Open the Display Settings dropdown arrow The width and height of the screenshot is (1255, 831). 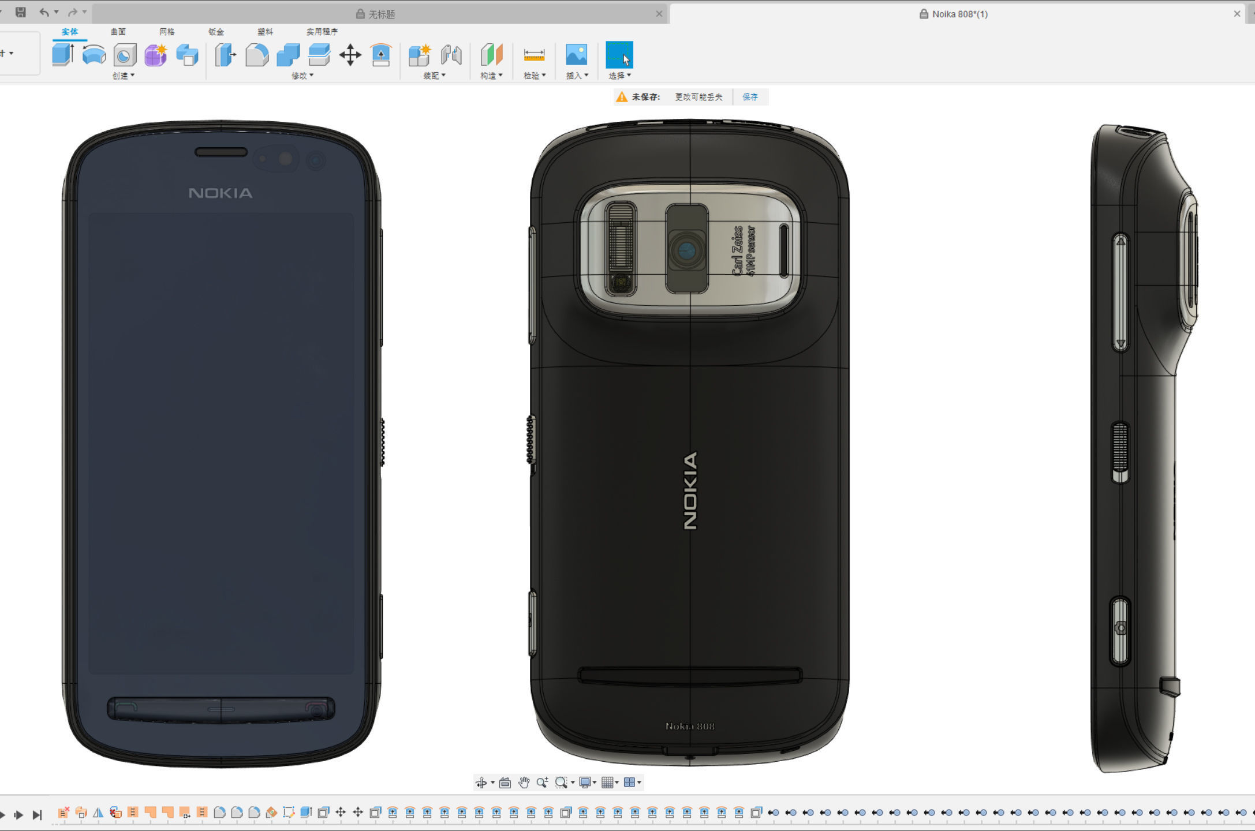(x=595, y=783)
